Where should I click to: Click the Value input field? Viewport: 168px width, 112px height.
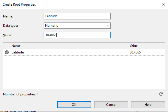pos(77,35)
